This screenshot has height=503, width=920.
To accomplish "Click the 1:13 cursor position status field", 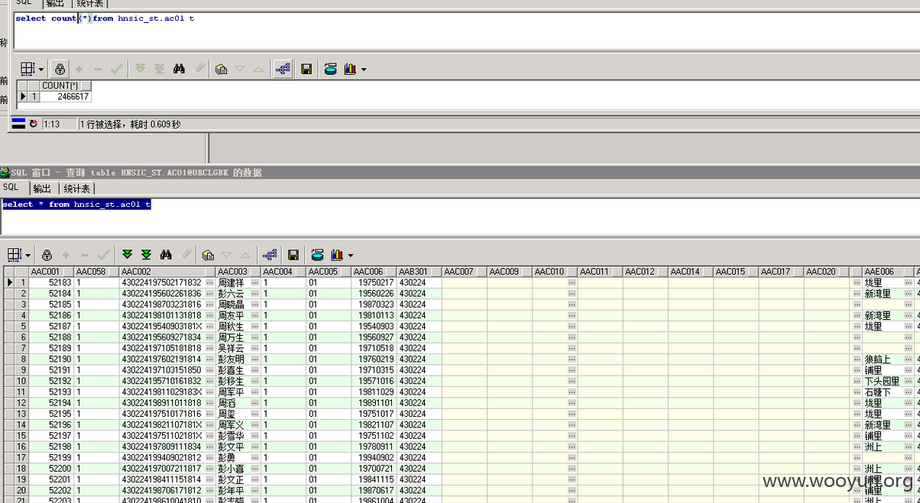I will pyautogui.click(x=58, y=124).
